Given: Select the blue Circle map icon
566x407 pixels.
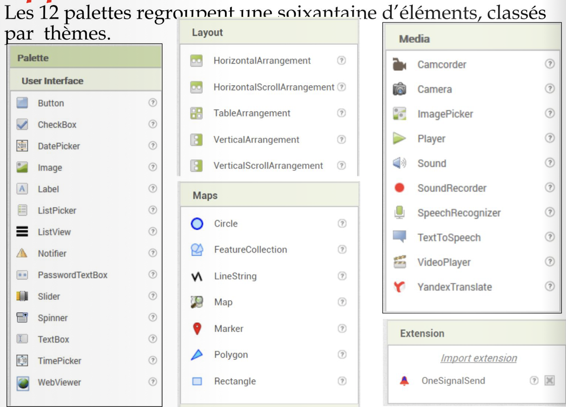Looking at the screenshot, I should (197, 224).
